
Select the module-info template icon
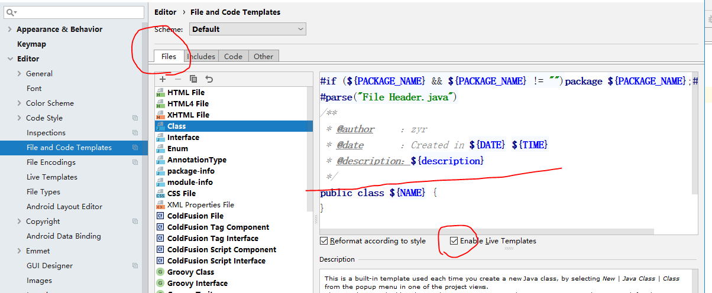(x=160, y=183)
